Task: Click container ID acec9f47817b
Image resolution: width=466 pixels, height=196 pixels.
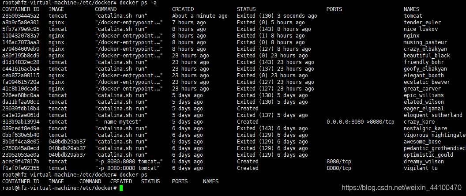Action: coord(21,162)
